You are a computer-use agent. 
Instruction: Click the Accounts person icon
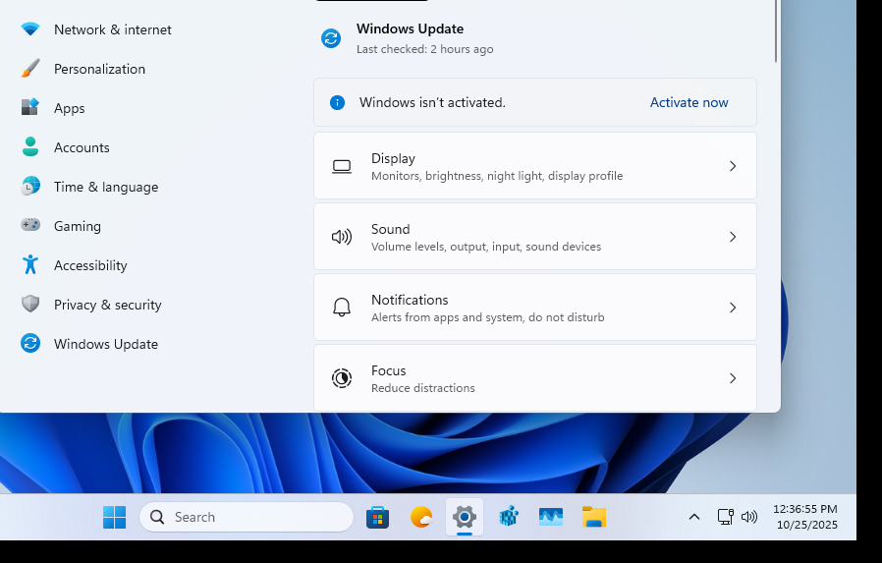[30, 146]
